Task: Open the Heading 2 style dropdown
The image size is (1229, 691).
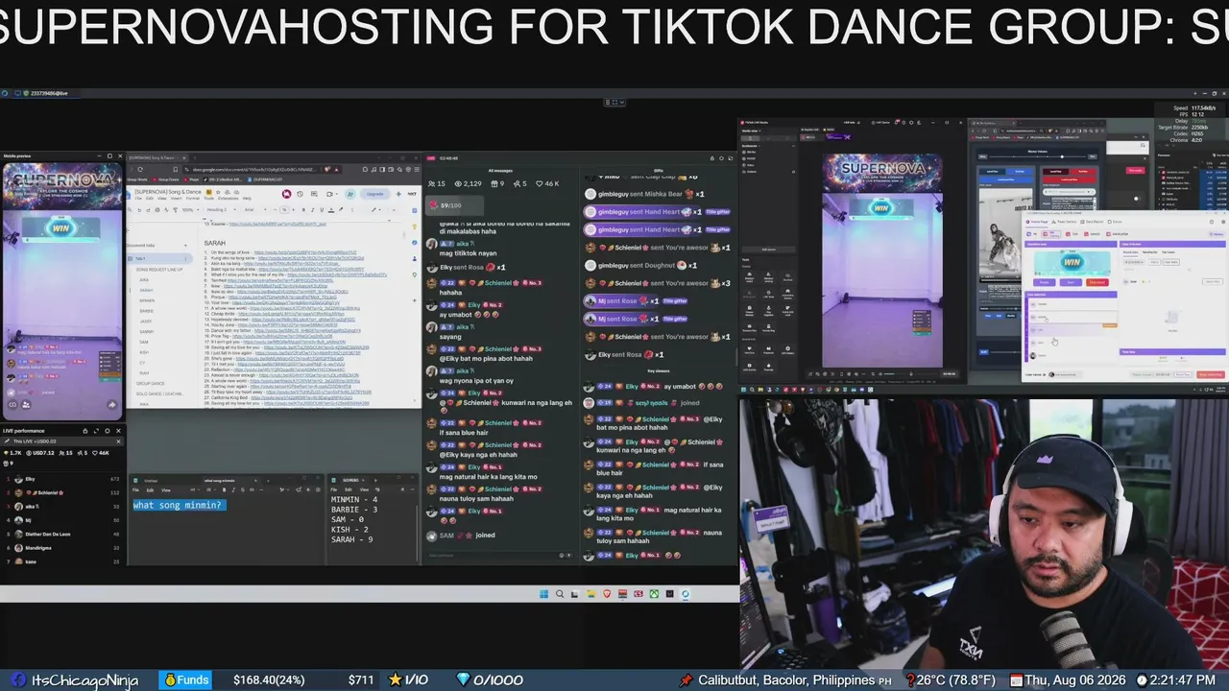Action: pos(221,210)
